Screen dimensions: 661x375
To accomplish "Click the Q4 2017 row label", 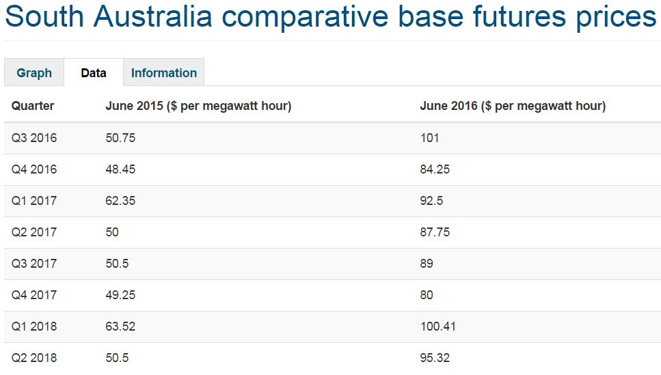I will 34,295.
